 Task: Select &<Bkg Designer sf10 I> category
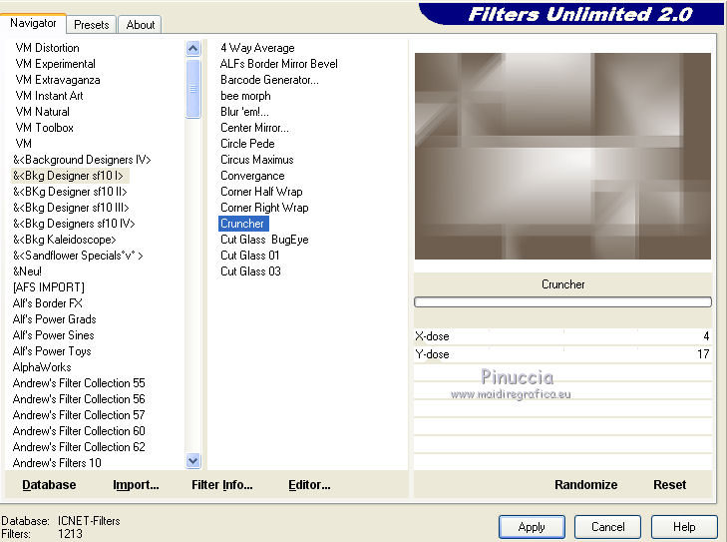[x=68, y=176]
